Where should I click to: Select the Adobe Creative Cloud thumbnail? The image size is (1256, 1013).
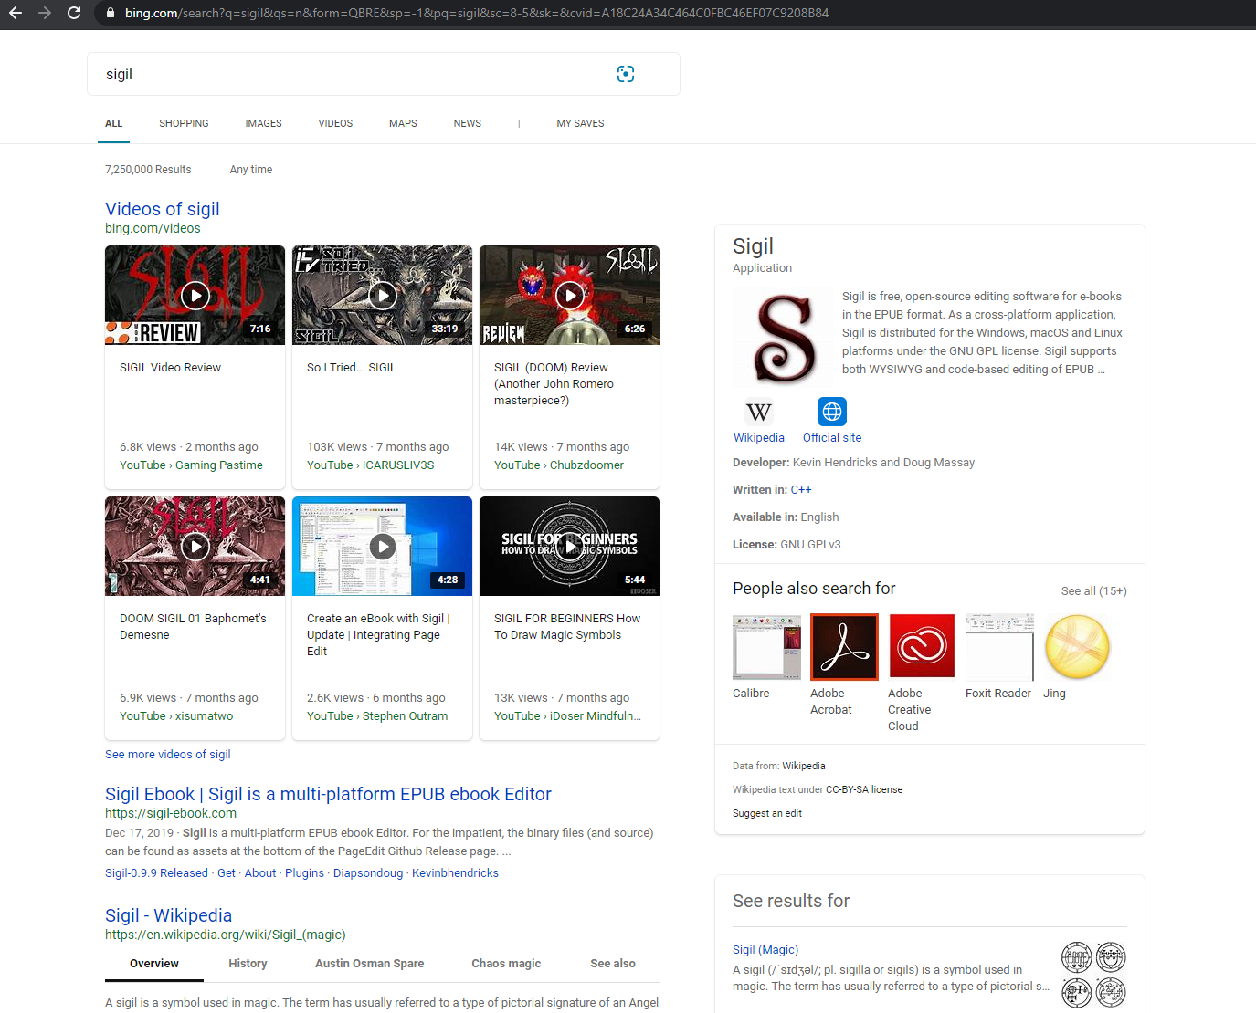(922, 647)
